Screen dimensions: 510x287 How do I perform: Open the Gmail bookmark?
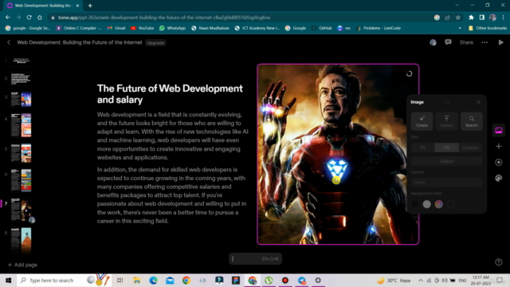(116, 28)
